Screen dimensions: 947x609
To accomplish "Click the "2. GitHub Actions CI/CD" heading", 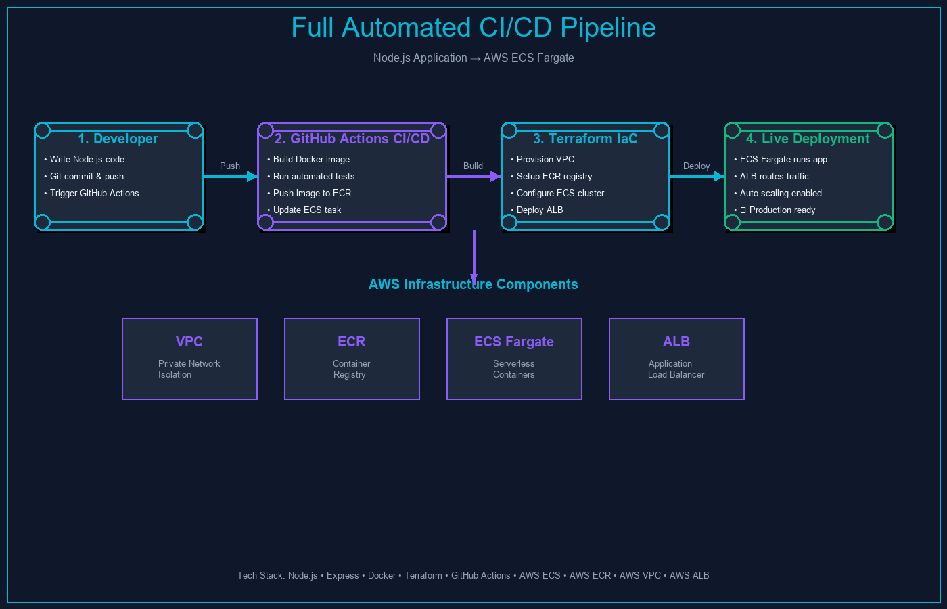I will click(x=352, y=139).
